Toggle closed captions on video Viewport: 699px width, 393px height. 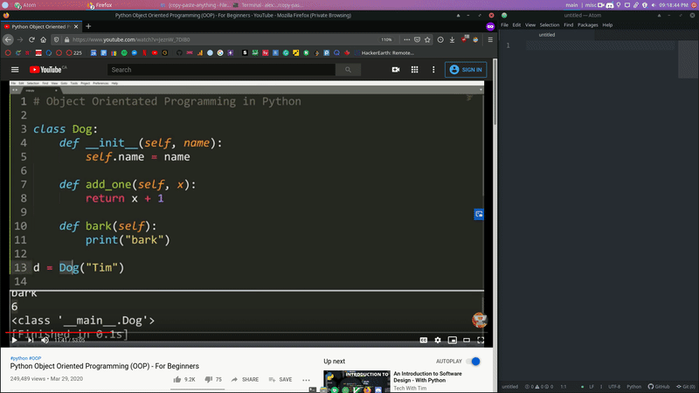point(424,340)
